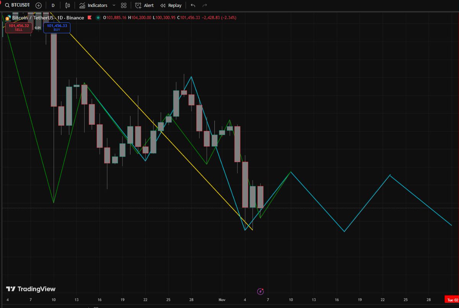Open the layout setup grid icon
Image resolution: width=459 pixels, height=308 pixels.
(x=123, y=5)
